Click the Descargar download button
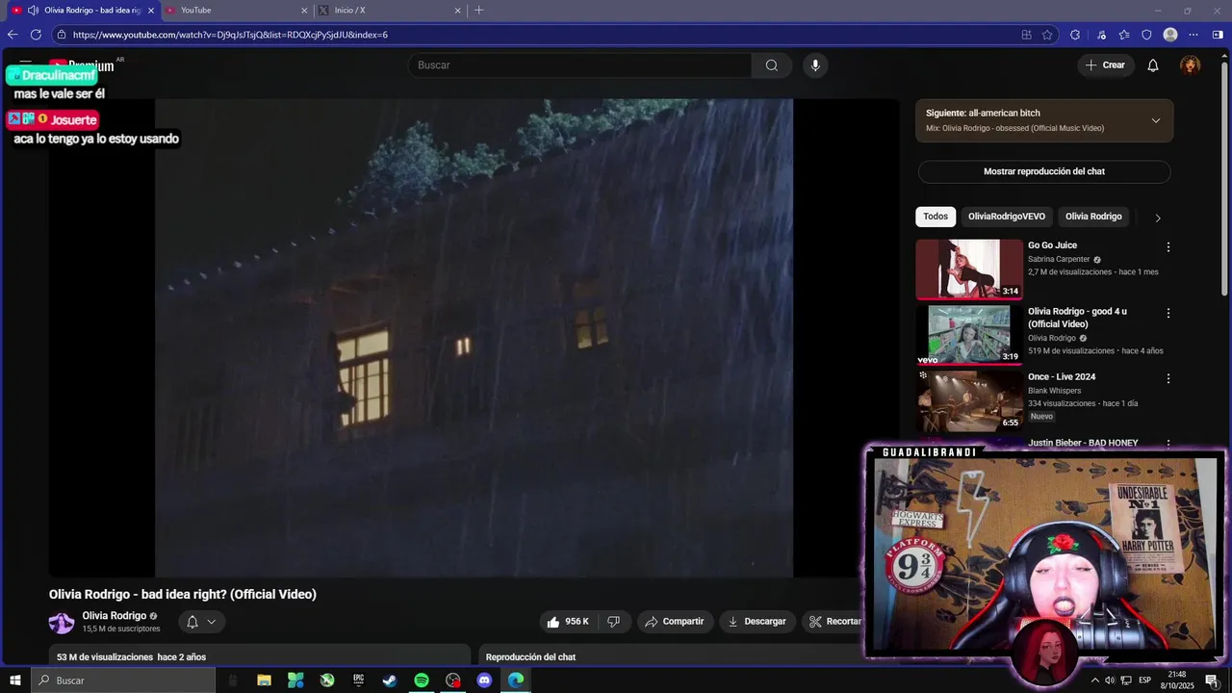This screenshot has width=1232, height=693. click(757, 622)
